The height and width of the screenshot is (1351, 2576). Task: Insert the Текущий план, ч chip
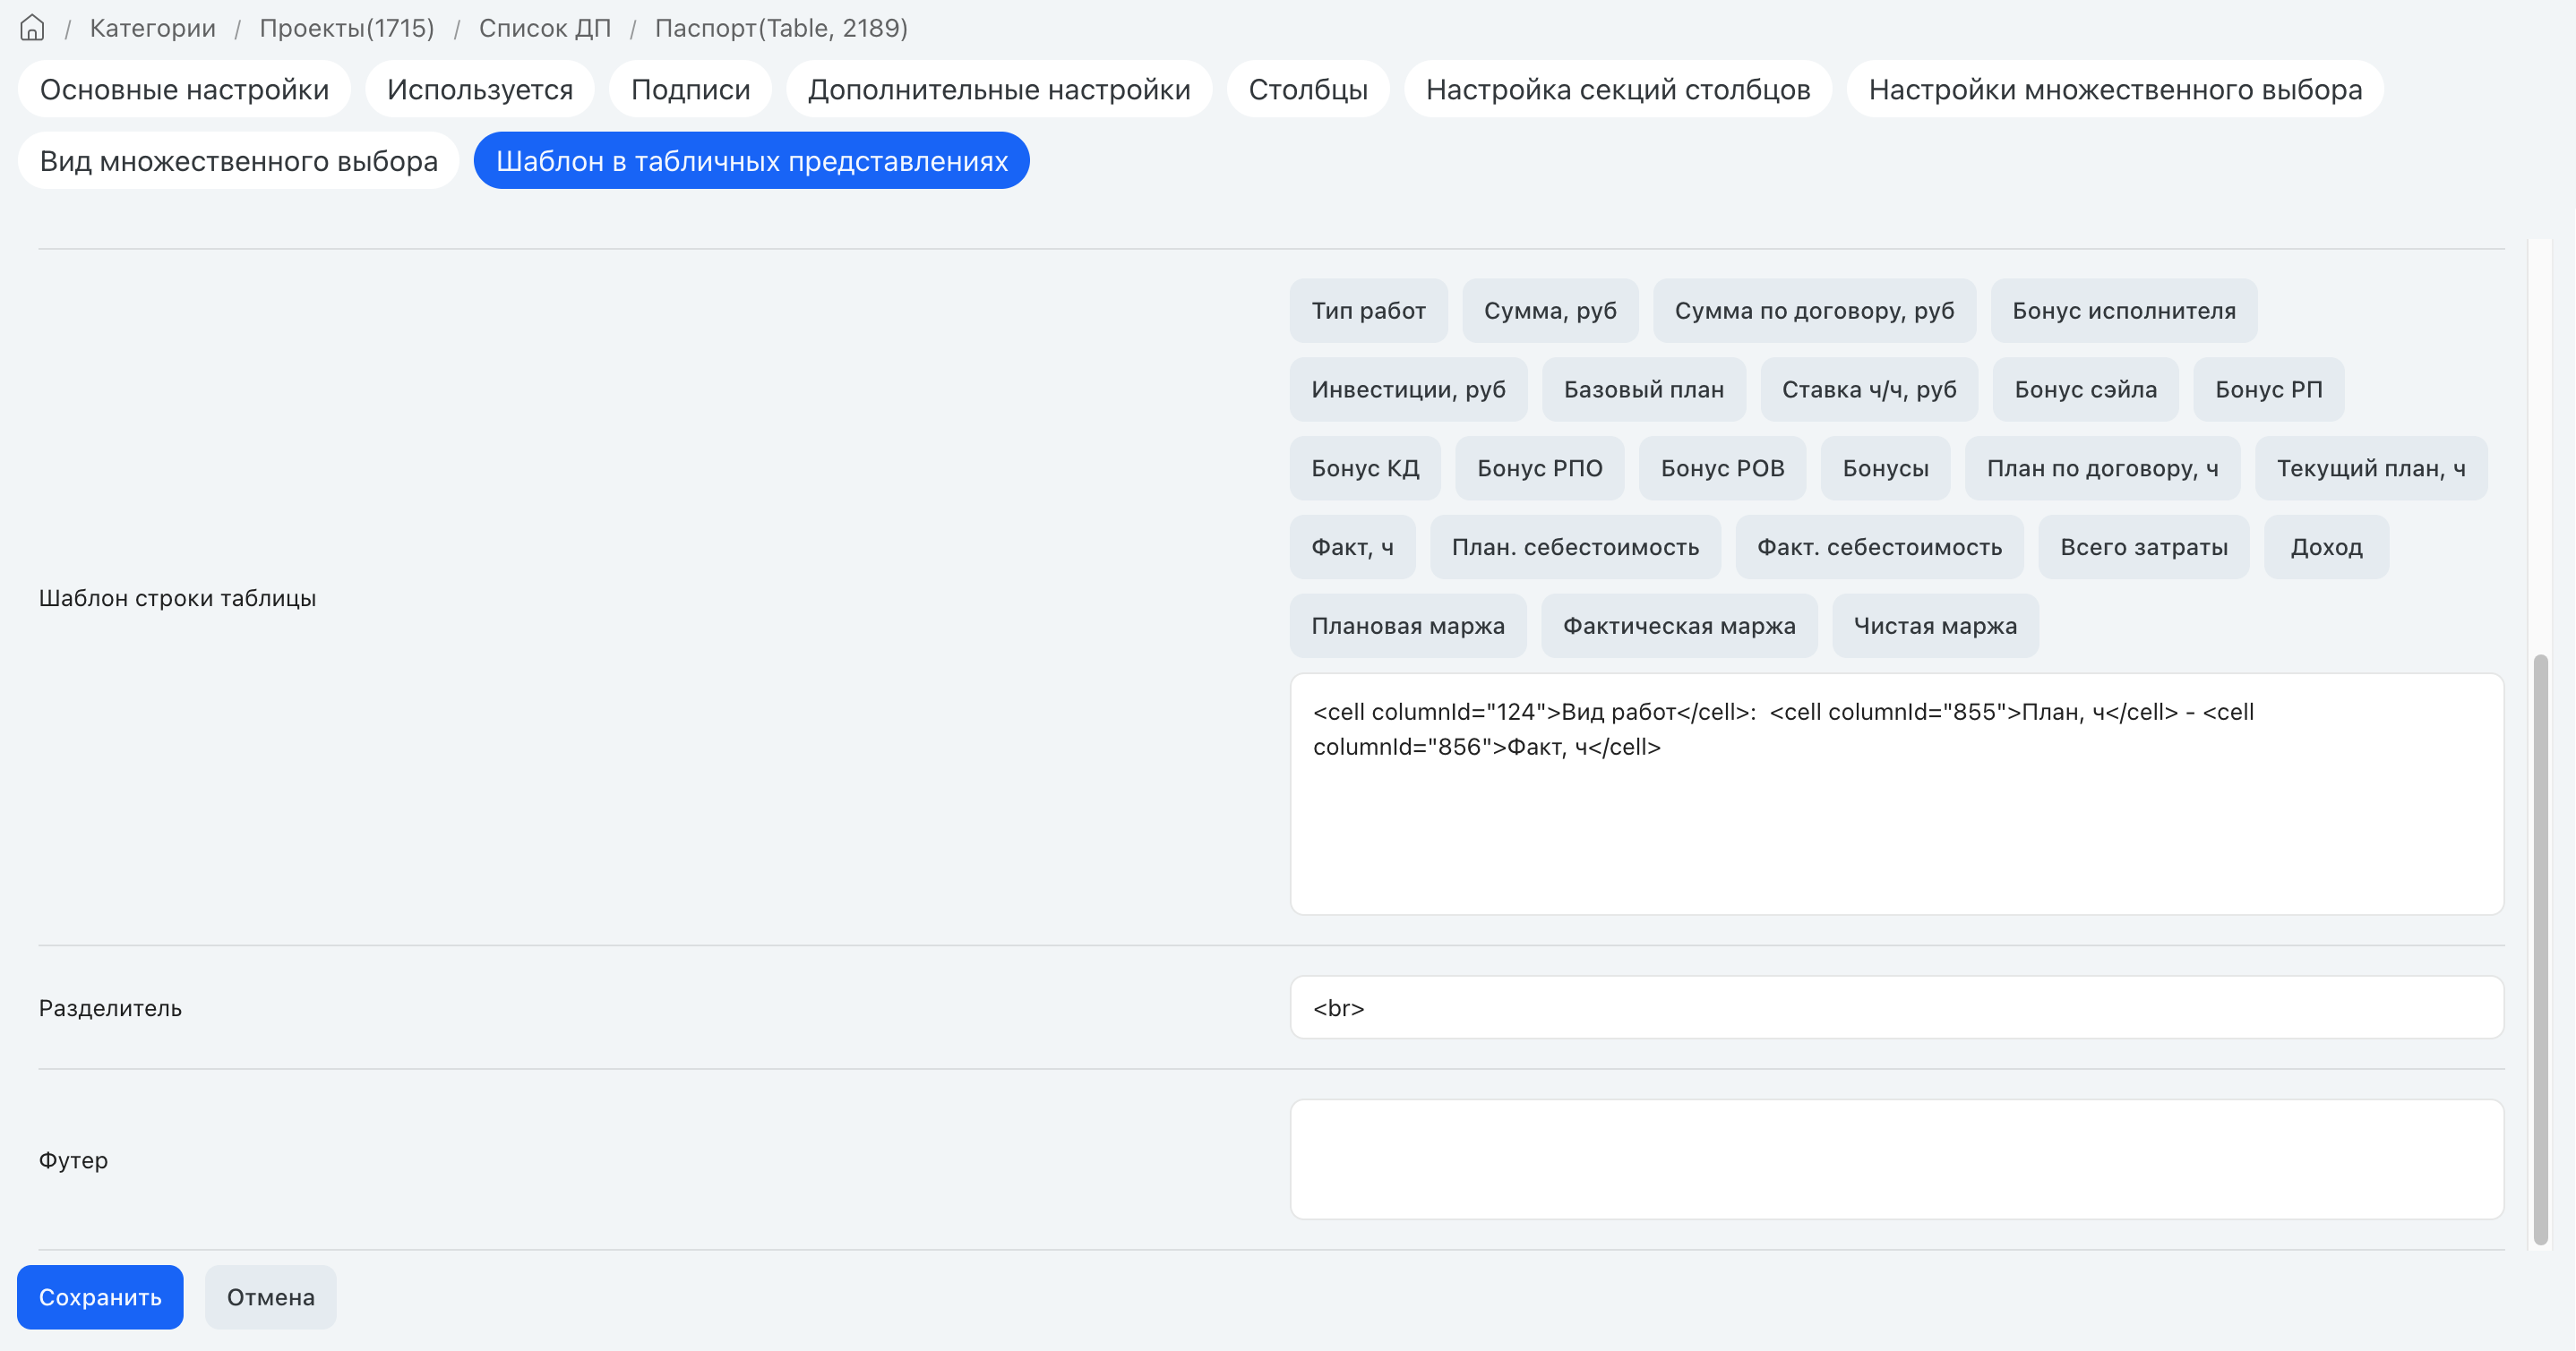[x=2371, y=468]
